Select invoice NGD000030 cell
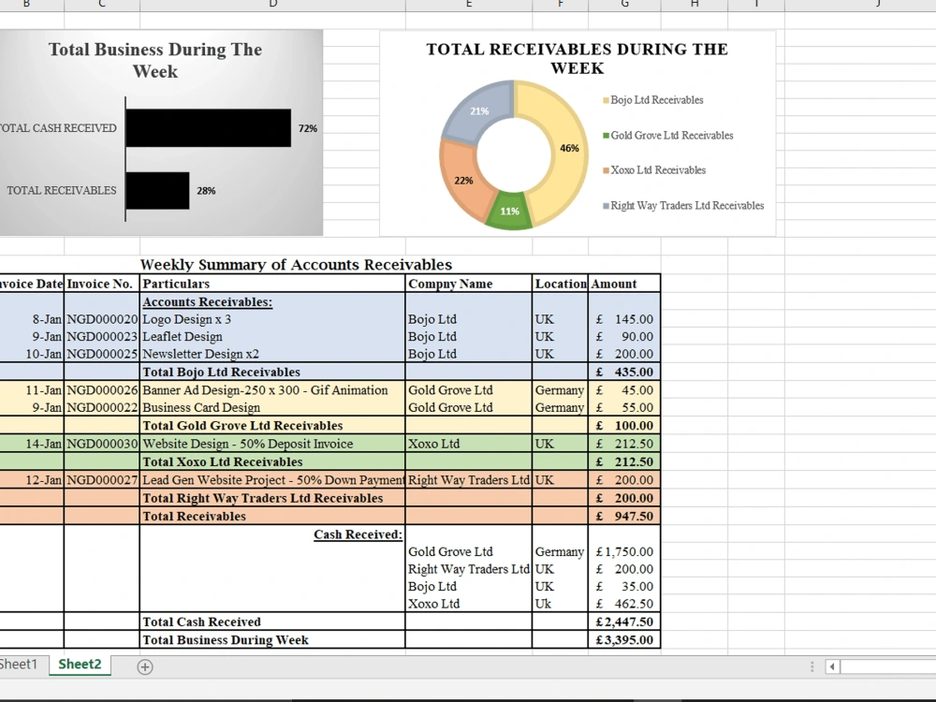Screen dimensions: 936x702 pos(101,444)
